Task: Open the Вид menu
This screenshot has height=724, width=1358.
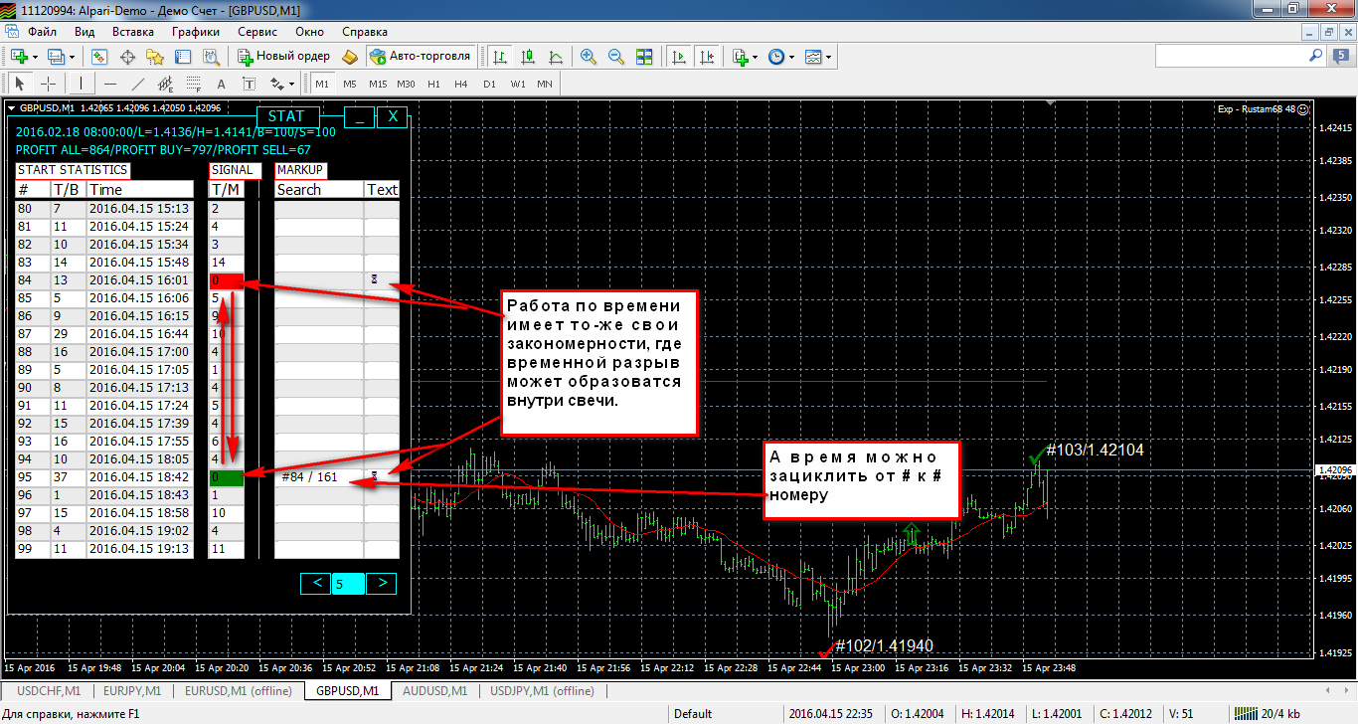Action: [85, 31]
